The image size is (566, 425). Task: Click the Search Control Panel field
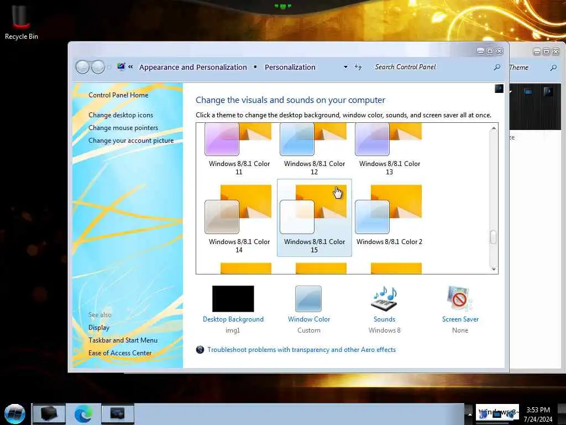pos(431,67)
